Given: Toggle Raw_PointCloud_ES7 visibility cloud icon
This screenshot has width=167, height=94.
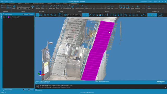Looking at the screenshot, I should point(7,17).
